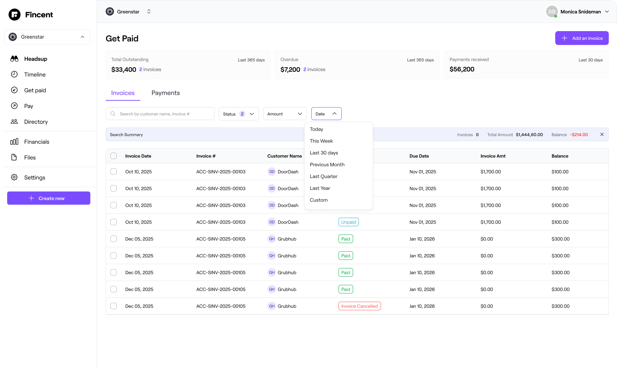Open Settings gear icon
Viewport: 617px width, 369px height.
14,177
